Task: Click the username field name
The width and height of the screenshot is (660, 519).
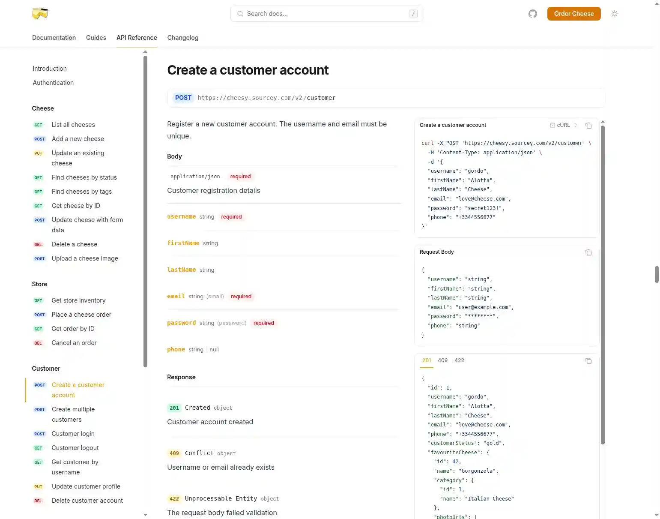Action: tap(182, 217)
